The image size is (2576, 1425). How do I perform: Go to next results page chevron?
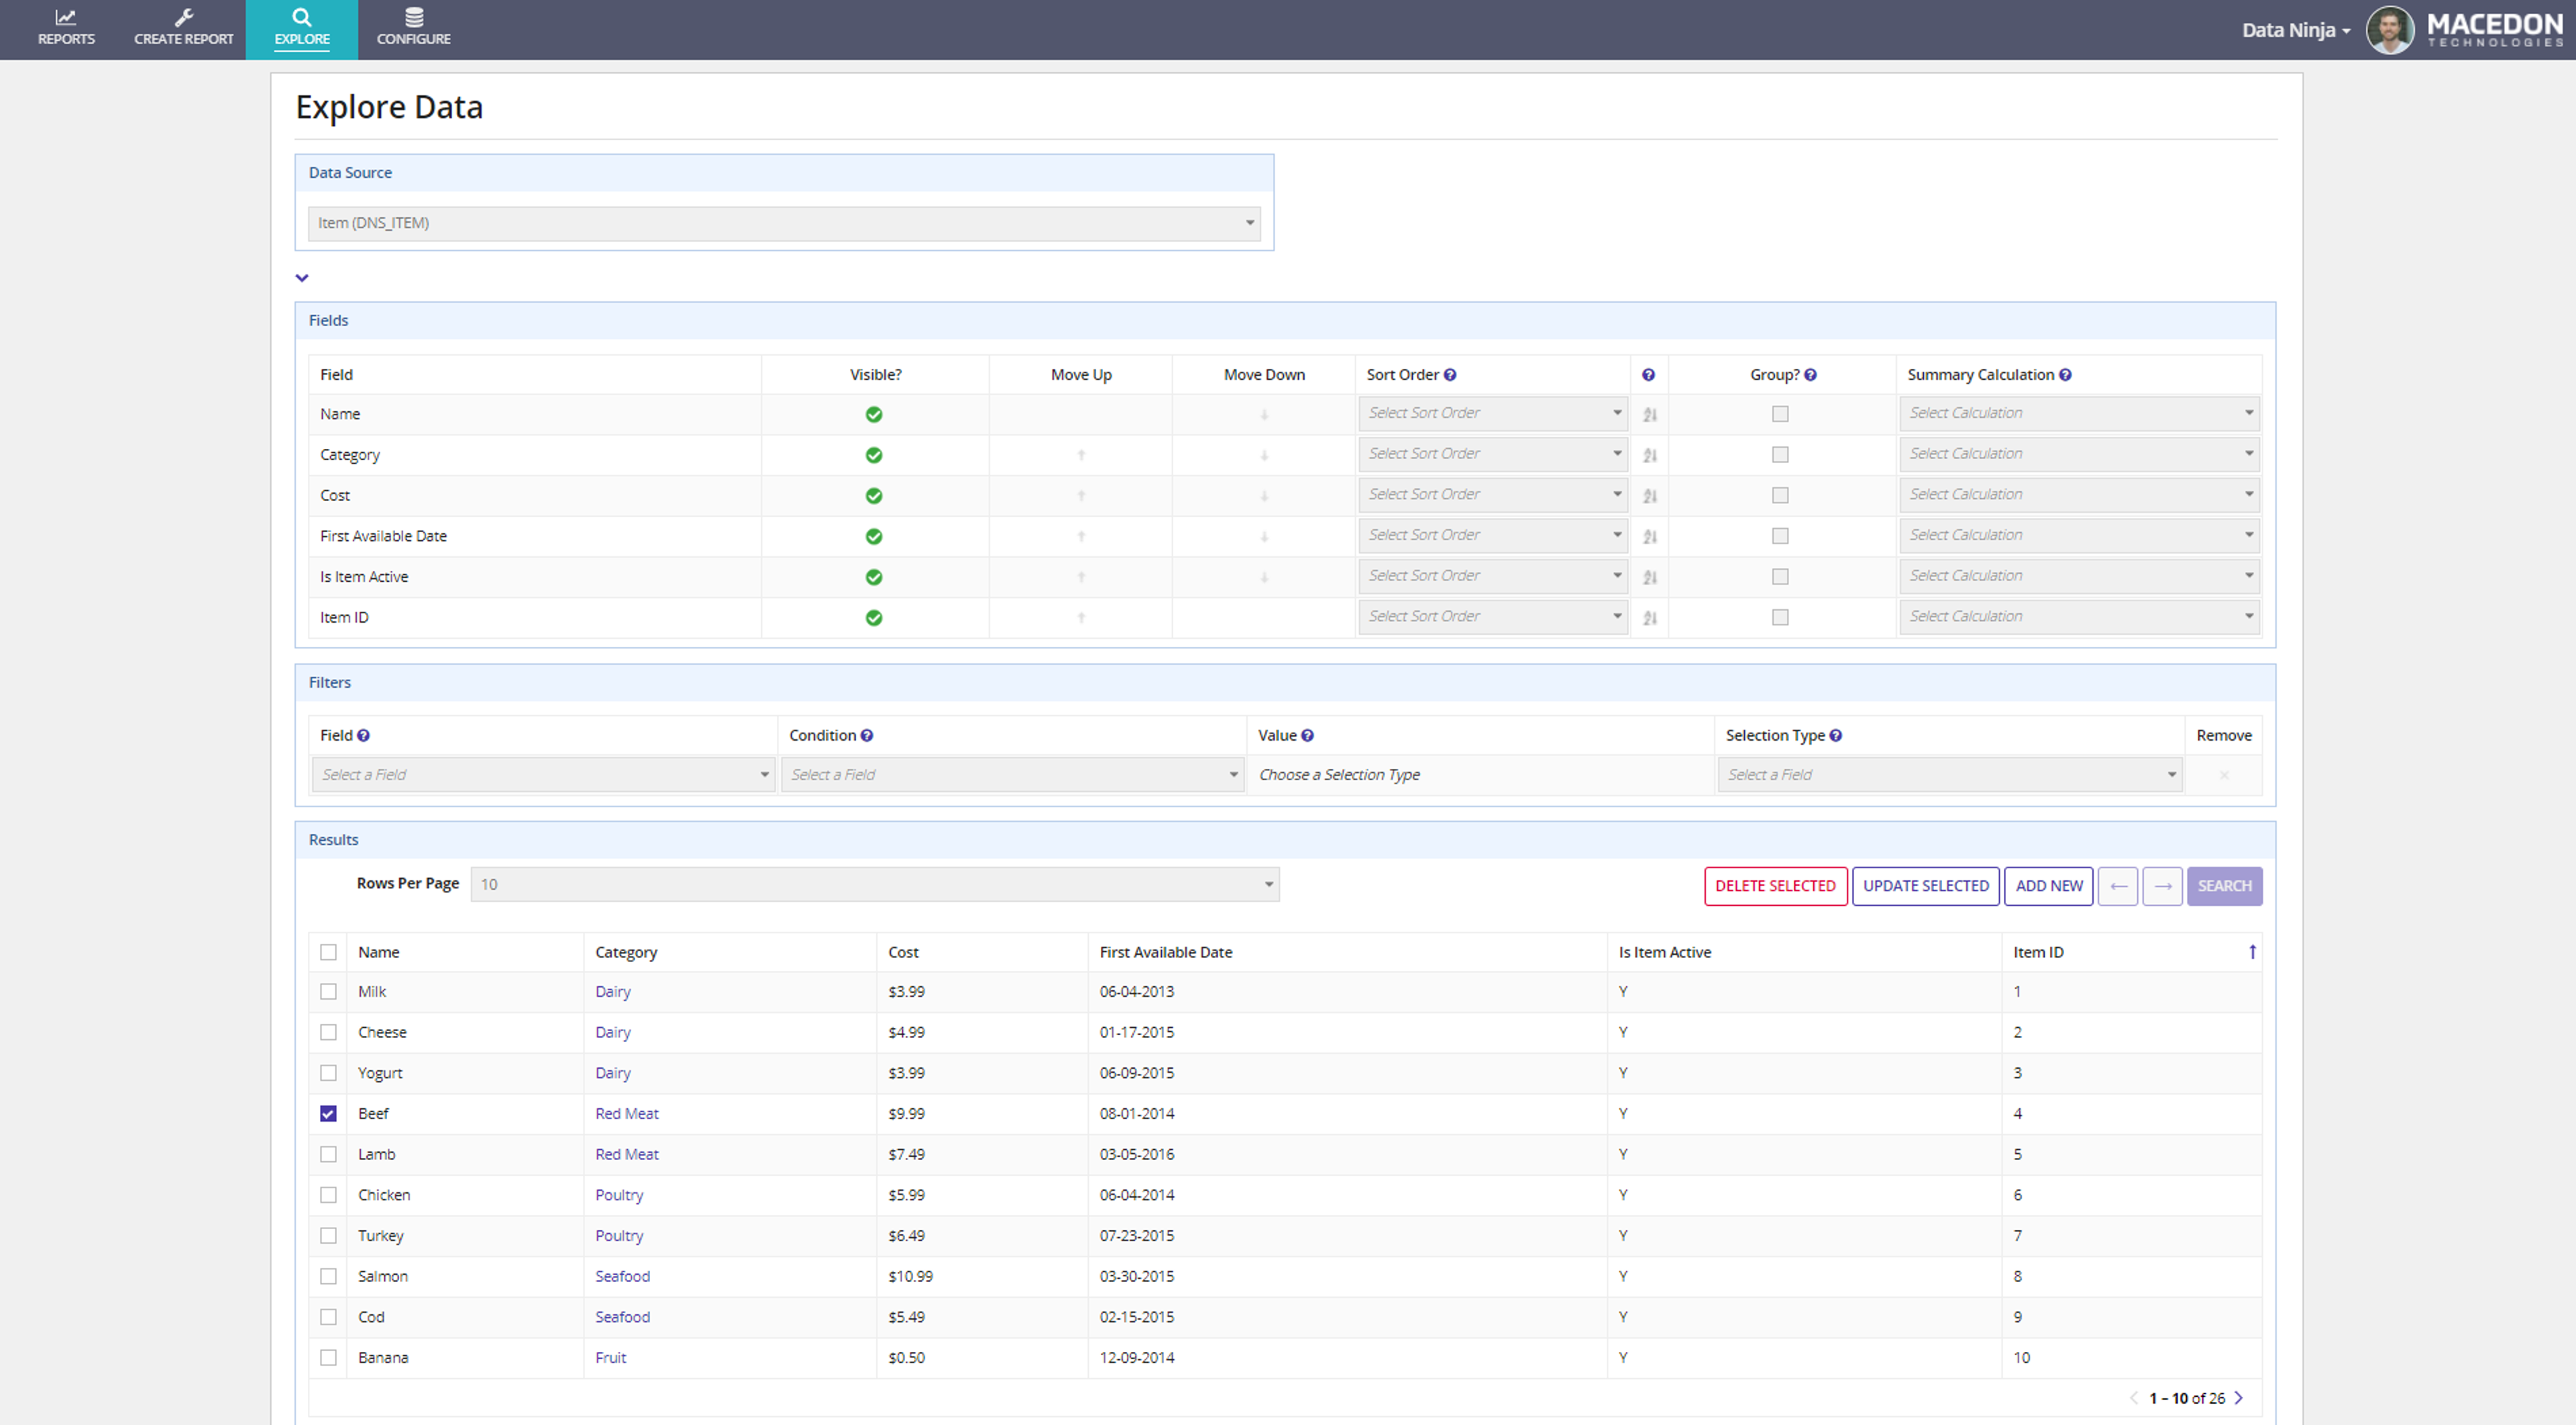2239,1398
